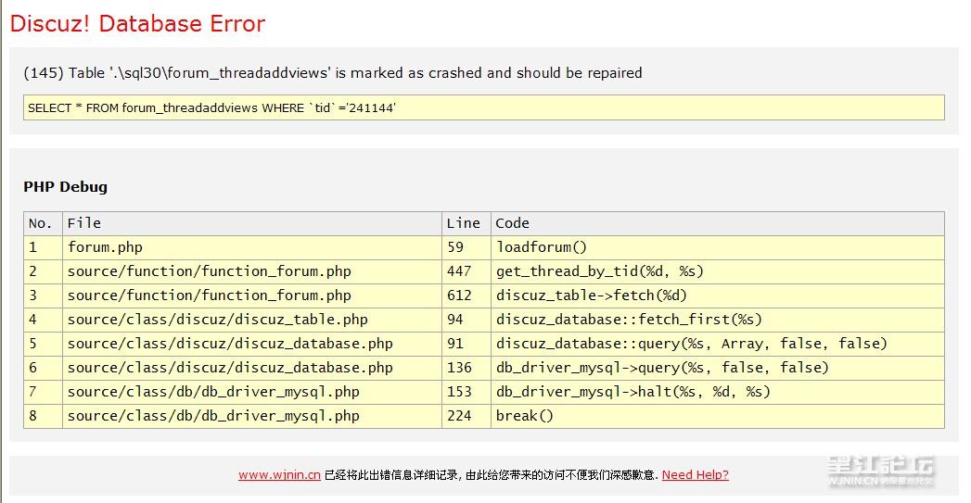Select db_driver_mysql->query code cell
Viewport: 971px width, 503px height.
click(718, 368)
